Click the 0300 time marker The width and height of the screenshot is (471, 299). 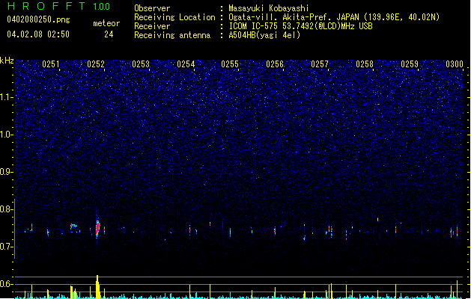coord(455,64)
